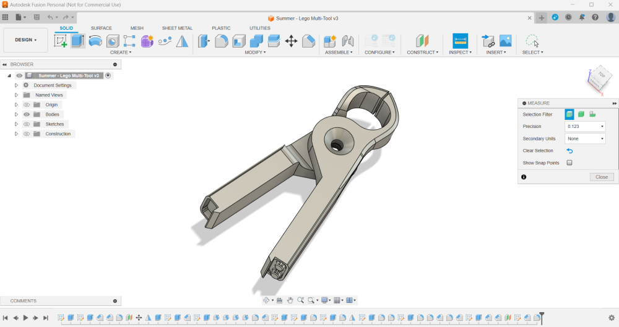Click the timeline play button
619x327 pixels.
coord(25,318)
